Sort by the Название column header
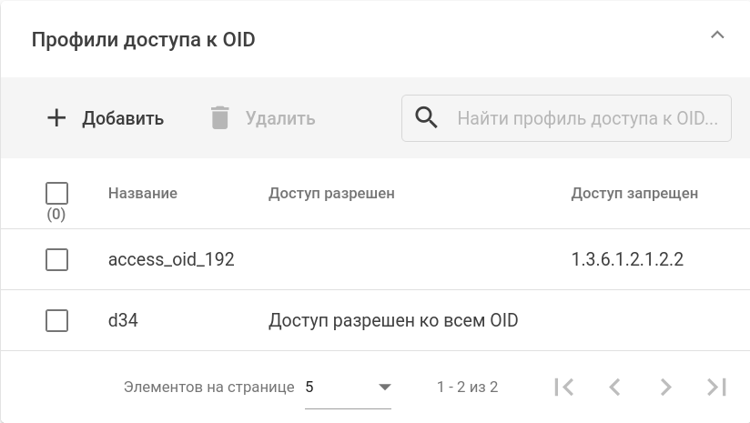Viewport: 750px width, 423px height. (142, 193)
